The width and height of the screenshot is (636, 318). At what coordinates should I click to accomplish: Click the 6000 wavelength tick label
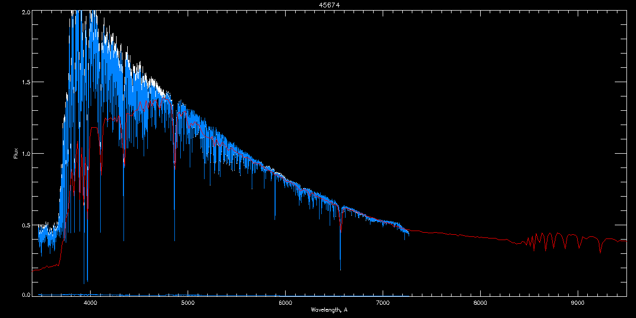(x=285, y=303)
